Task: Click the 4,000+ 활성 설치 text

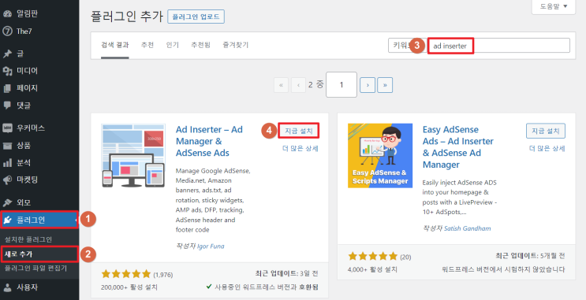Action: coord(372,269)
